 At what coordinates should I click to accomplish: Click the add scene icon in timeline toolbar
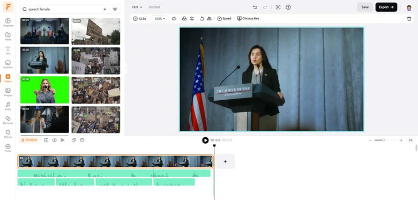click(46, 140)
